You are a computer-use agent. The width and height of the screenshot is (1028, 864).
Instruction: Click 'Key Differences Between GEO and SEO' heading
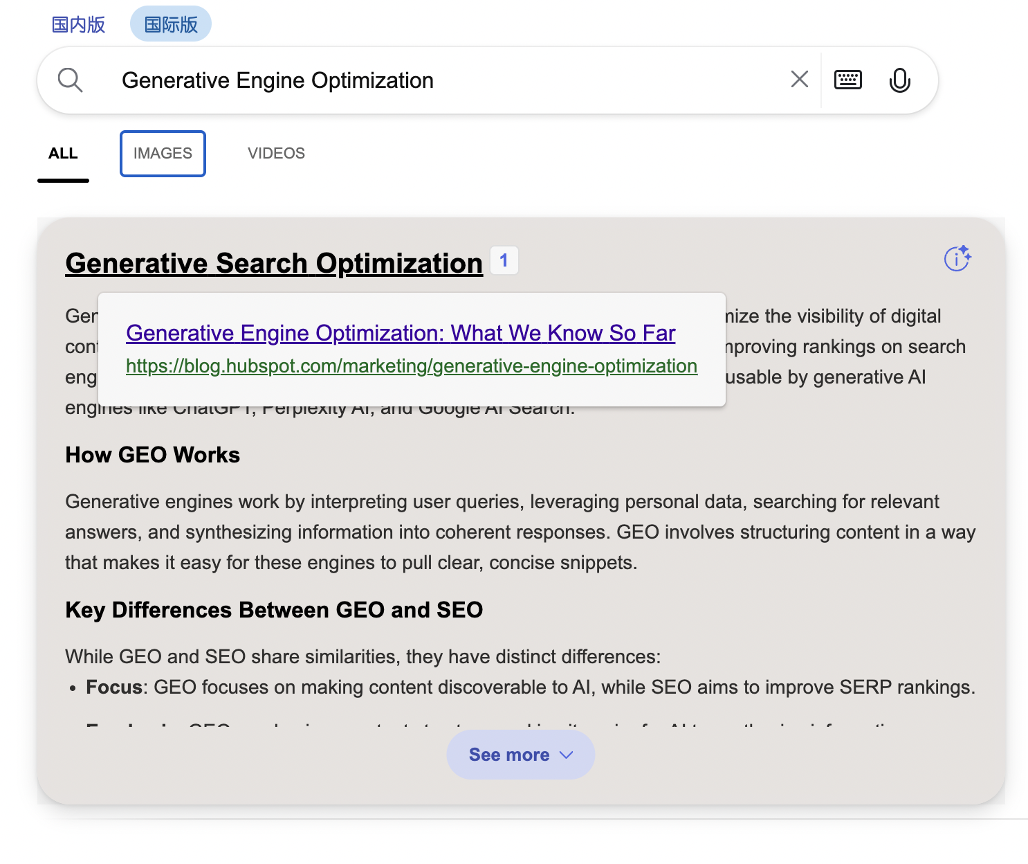(274, 610)
